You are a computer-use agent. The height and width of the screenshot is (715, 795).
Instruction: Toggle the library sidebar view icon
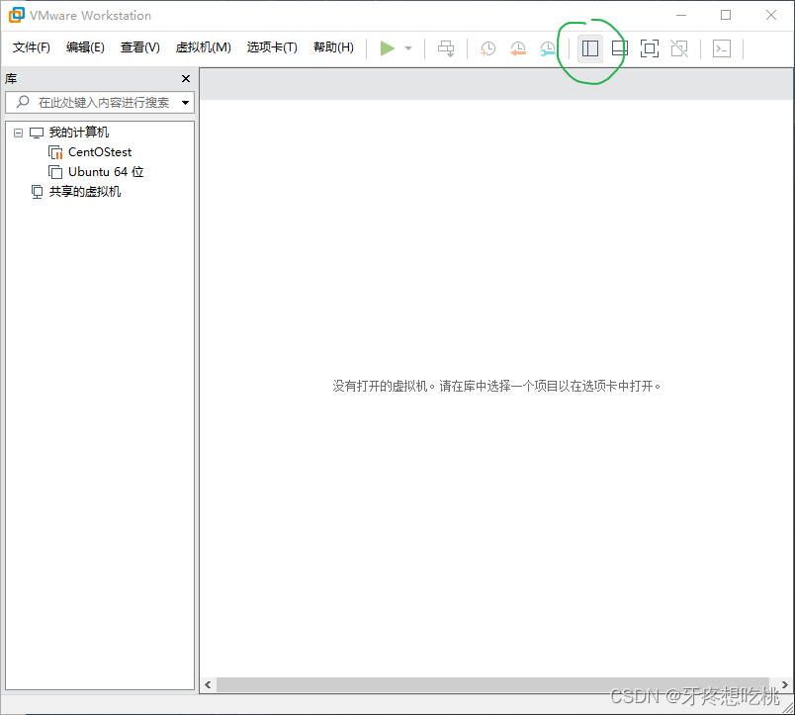590,48
